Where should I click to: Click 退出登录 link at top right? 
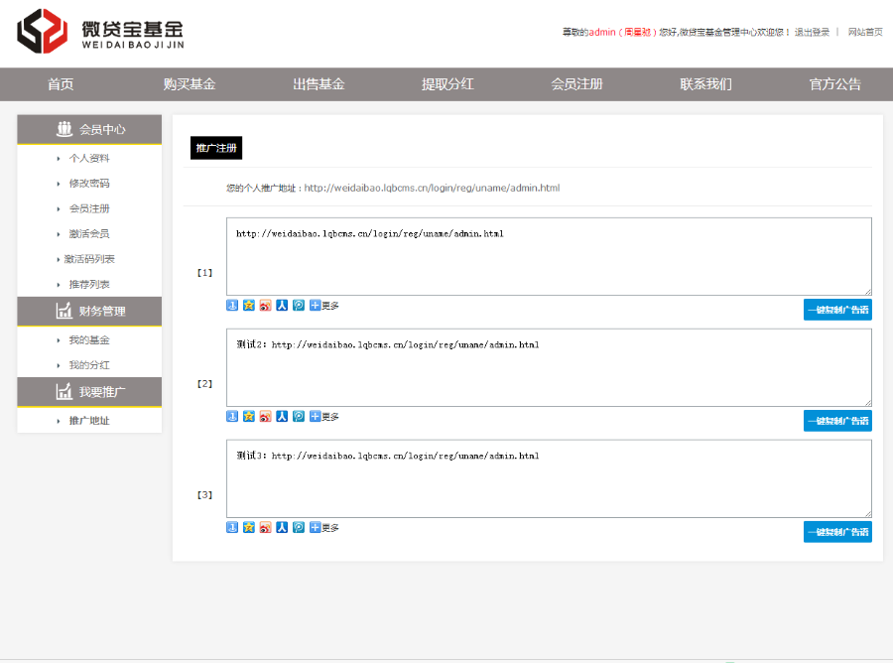pos(812,32)
